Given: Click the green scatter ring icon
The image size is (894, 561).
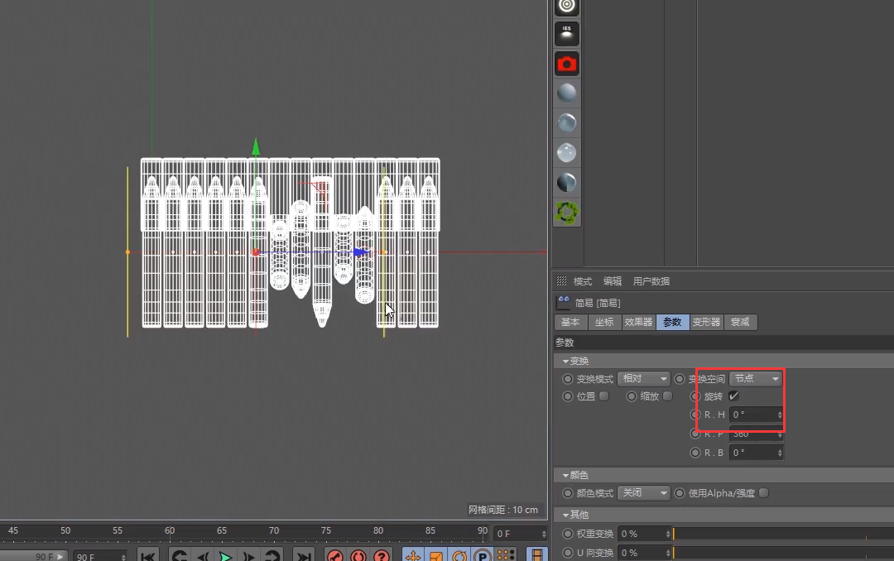Looking at the screenshot, I should tap(567, 213).
